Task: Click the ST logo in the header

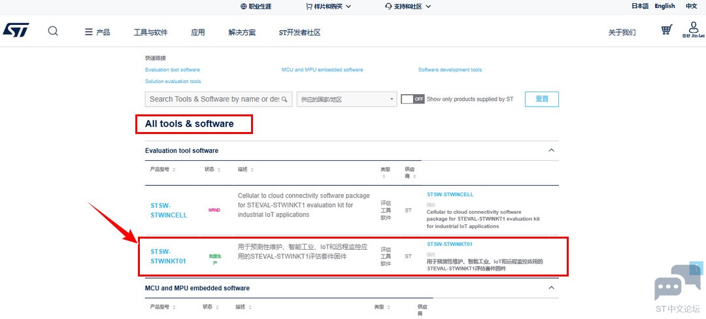Action: (16, 31)
